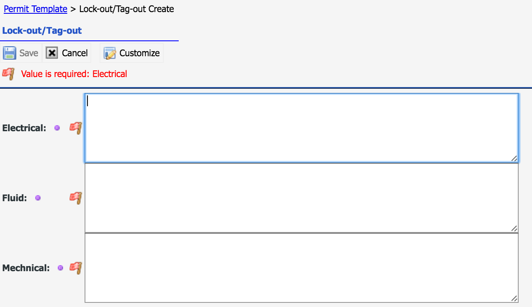
Task: Click inside the Mechnical text area
Action: coord(301,268)
